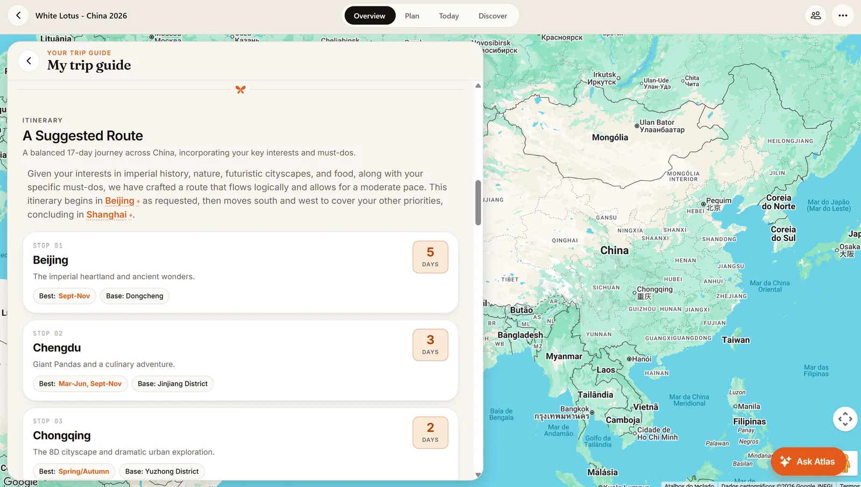Click the Irkutsk marker on map
Viewport: 861px width, 487px height.
click(618, 78)
